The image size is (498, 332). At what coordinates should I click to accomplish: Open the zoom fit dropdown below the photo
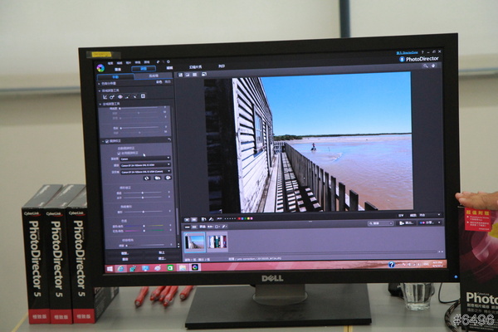pyautogui.click(x=430, y=215)
